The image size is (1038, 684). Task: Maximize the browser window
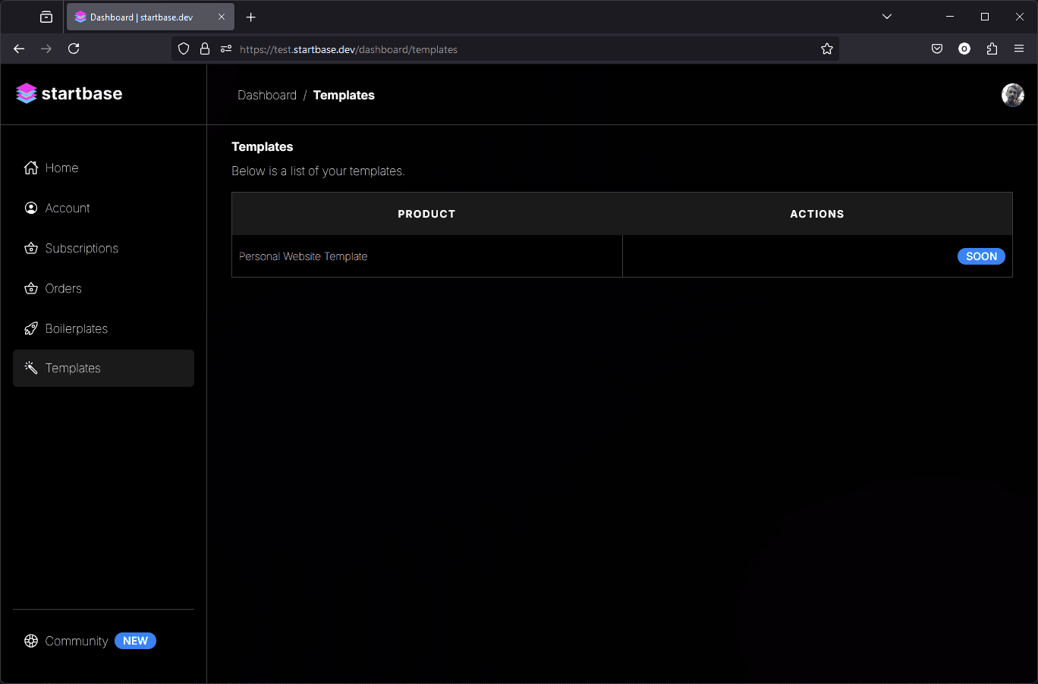point(985,17)
